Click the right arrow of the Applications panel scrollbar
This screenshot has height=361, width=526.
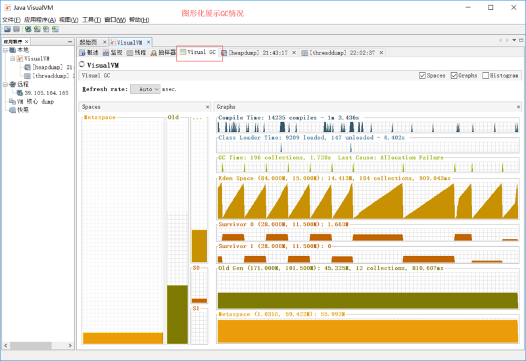[70, 345]
